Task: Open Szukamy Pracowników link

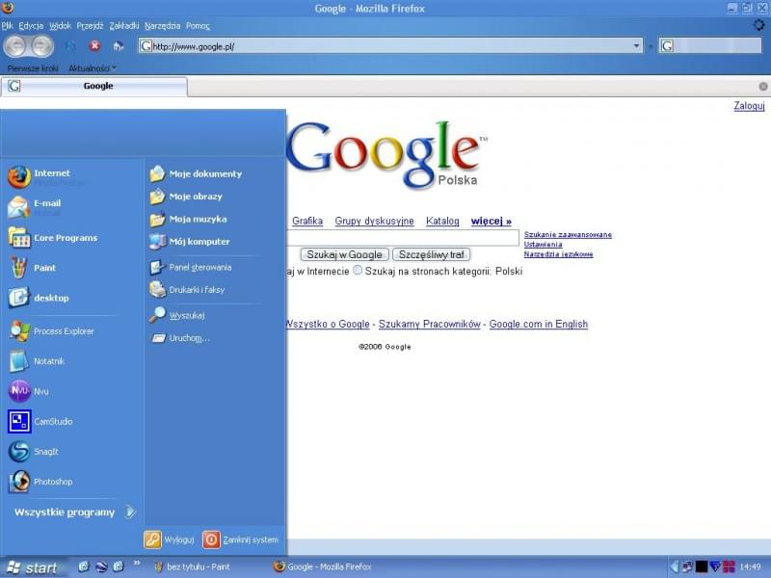Action: click(429, 324)
